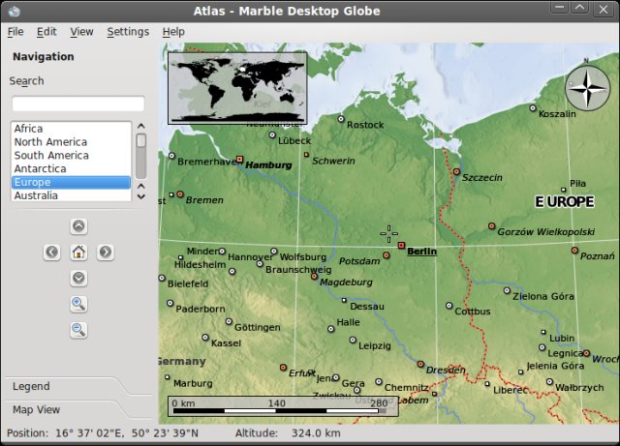Select South America in the location list
The width and height of the screenshot is (620, 446).
click(71, 155)
